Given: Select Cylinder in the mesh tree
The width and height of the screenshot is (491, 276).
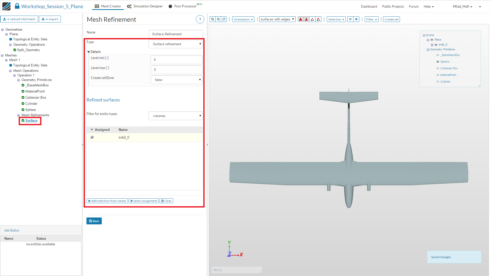Looking at the screenshot, I should pyautogui.click(x=31, y=103).
